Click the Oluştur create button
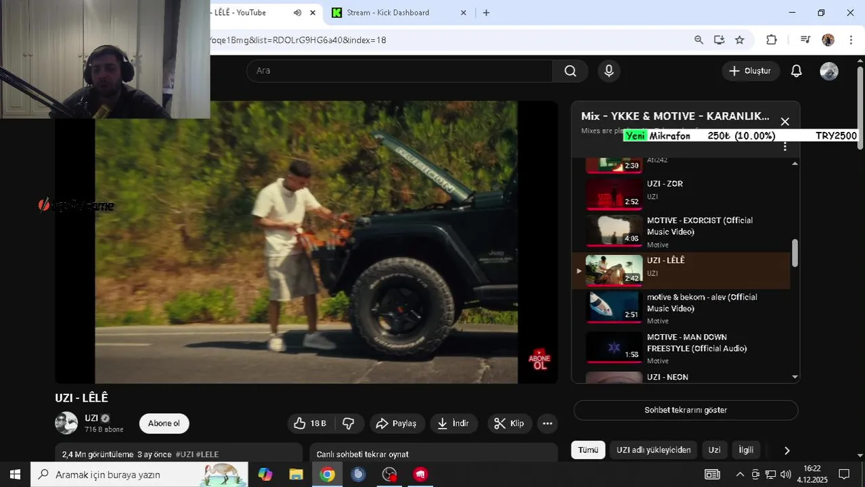865x487 pixels. [x=751, y=71]
